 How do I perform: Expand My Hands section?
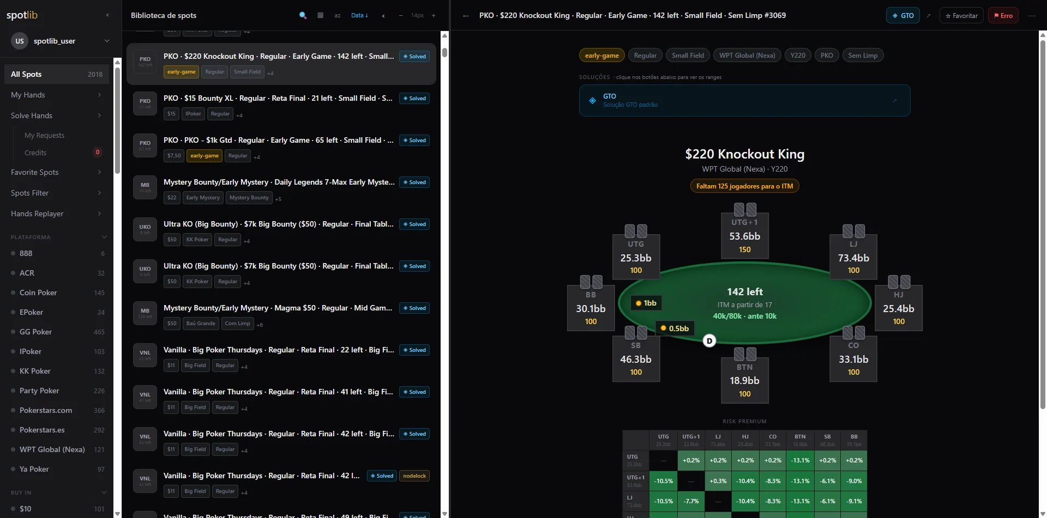tap(57, 95)
